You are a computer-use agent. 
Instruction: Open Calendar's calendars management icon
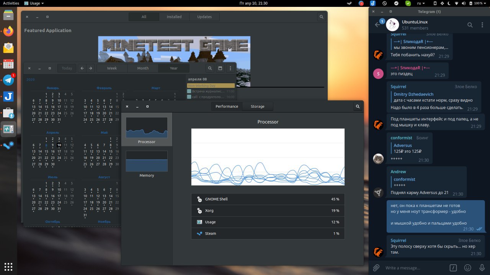[x=220, y=68]
